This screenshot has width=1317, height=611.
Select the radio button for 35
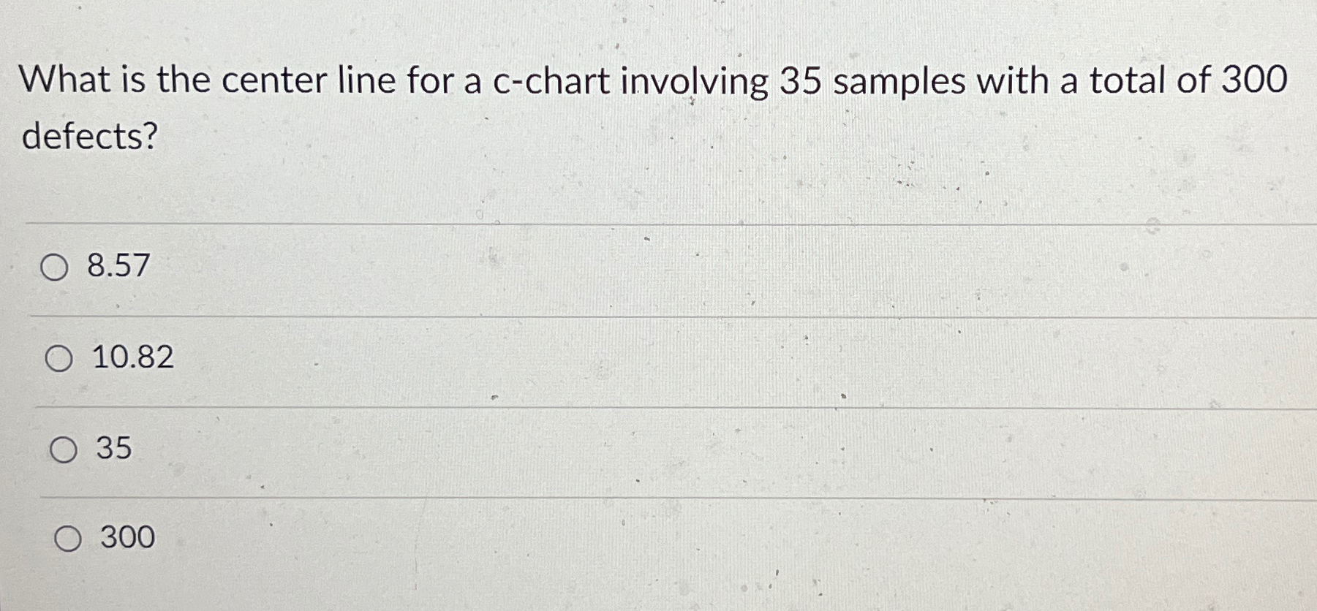tap(64, 450)
